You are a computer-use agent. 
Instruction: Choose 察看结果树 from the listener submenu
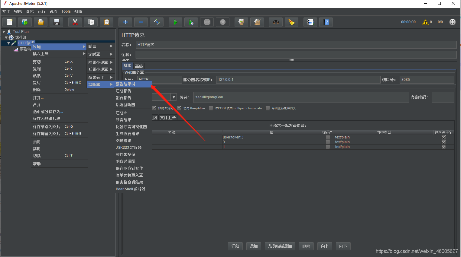click(133, 84)
